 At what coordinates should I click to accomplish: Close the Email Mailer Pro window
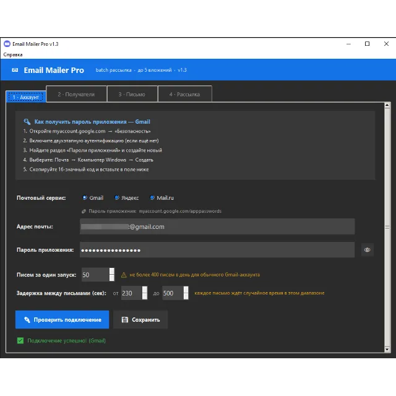[x=386, y=44]
